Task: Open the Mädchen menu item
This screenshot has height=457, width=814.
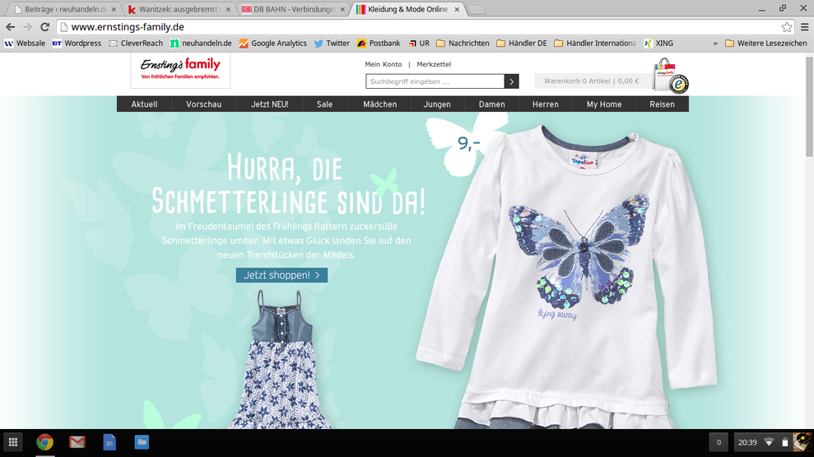Action: tap(380, 104)
